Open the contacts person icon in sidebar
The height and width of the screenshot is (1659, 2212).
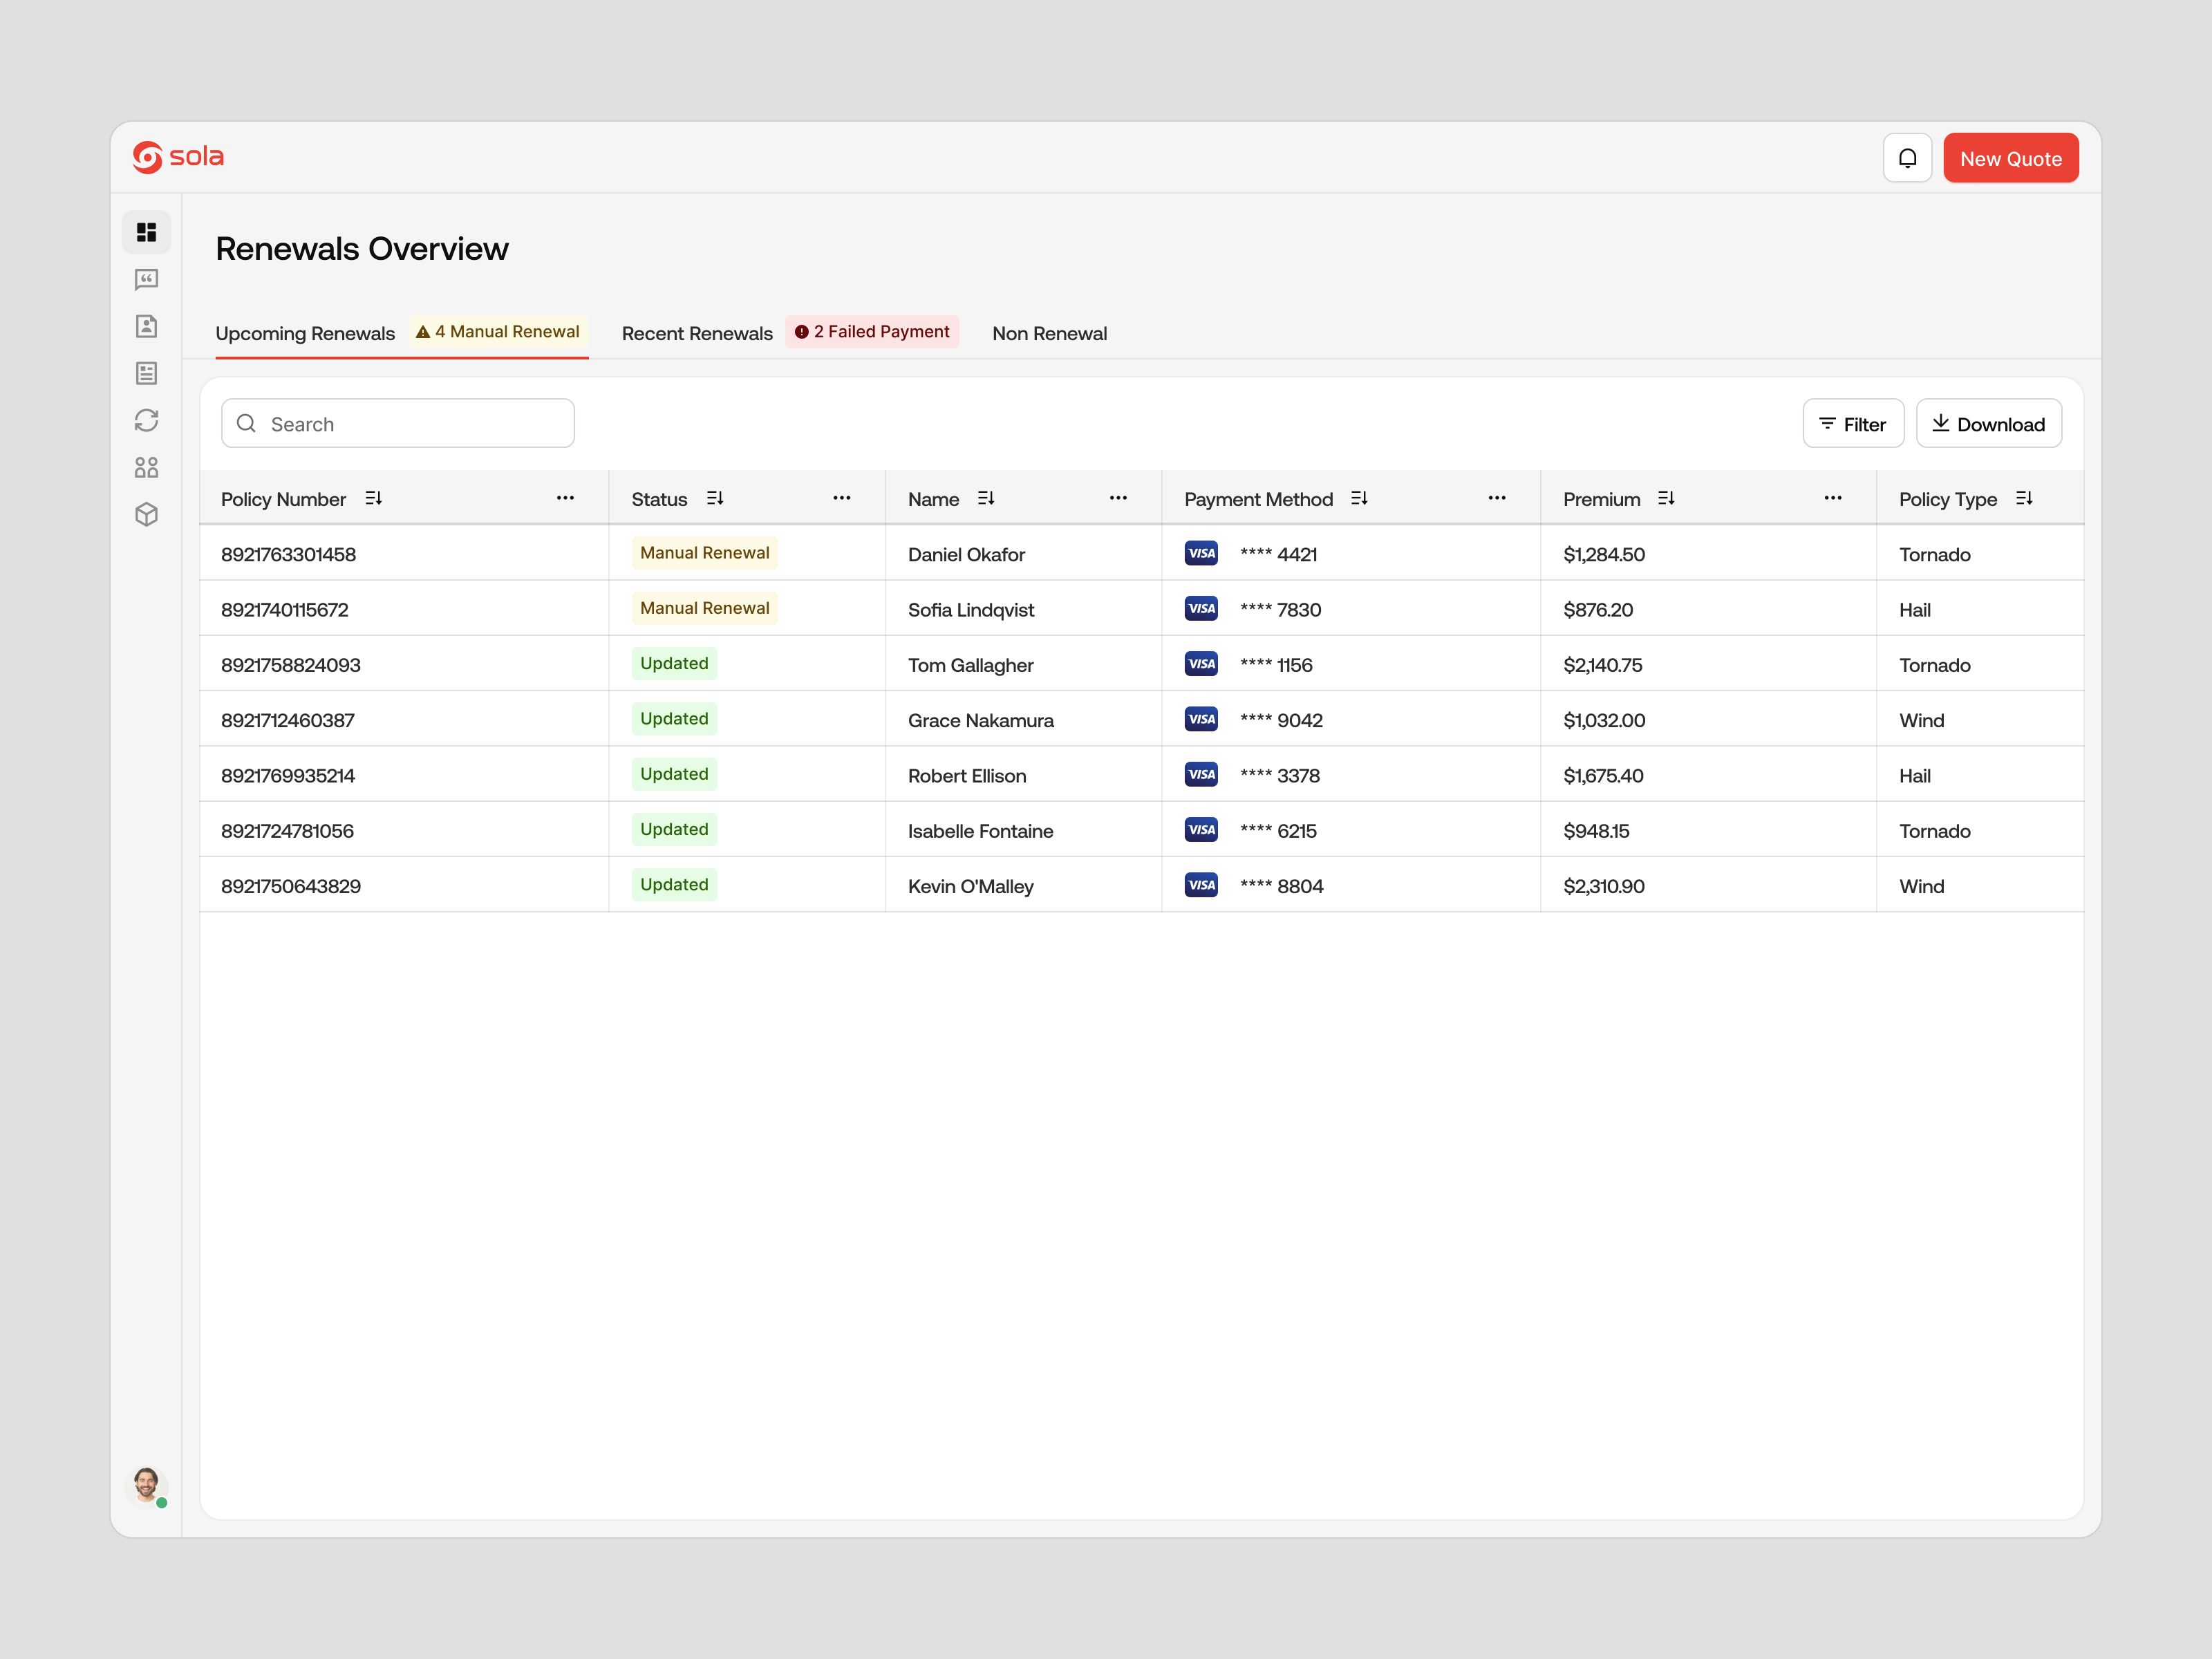[146, 326]
